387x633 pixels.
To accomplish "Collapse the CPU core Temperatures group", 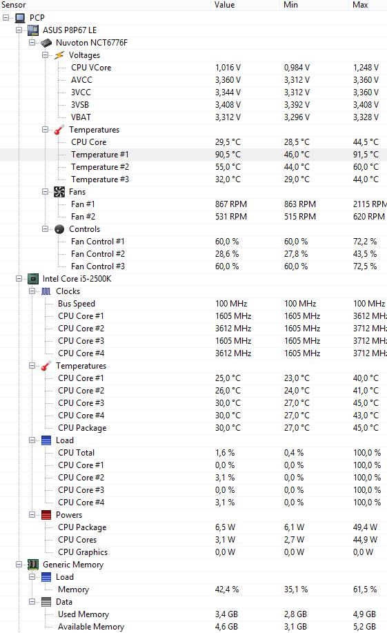I will [32, 366].
